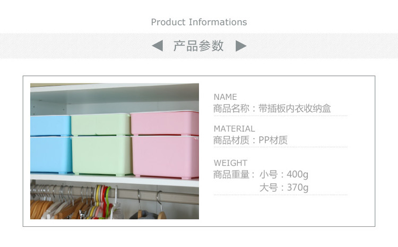Viewport: 398px width, 247px height.
Task: Click the left triangle arrow beside 产品参数
Action: coord(158,46)
